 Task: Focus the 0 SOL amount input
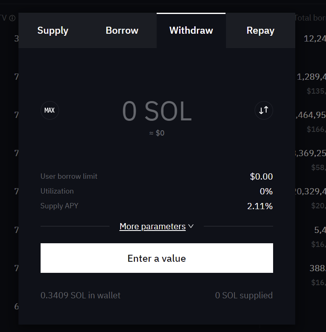coord(157,111)
